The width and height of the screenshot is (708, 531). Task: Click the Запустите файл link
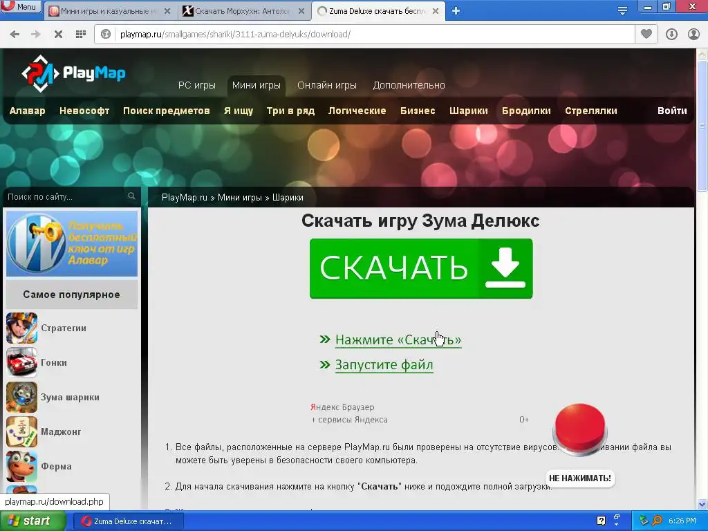click(x=384, y=365)
